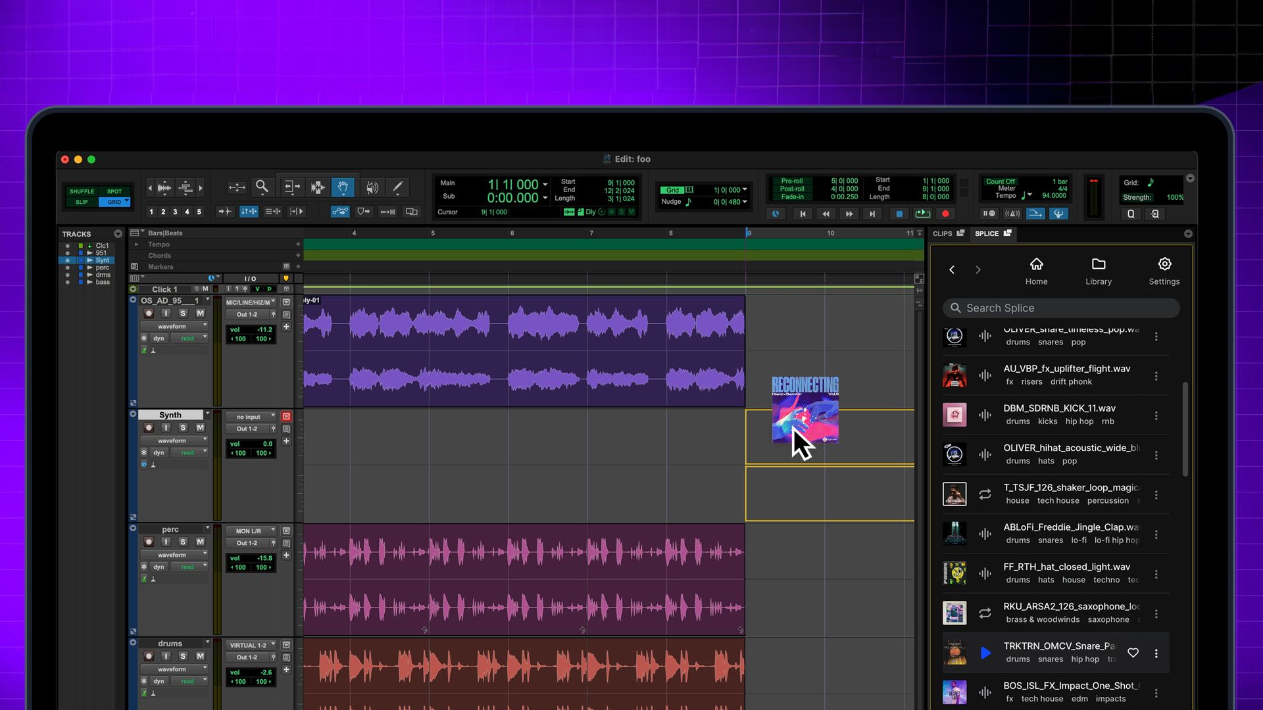
Task: Enable SHUFFLE edit mode
Action: (x=81, y=191)
